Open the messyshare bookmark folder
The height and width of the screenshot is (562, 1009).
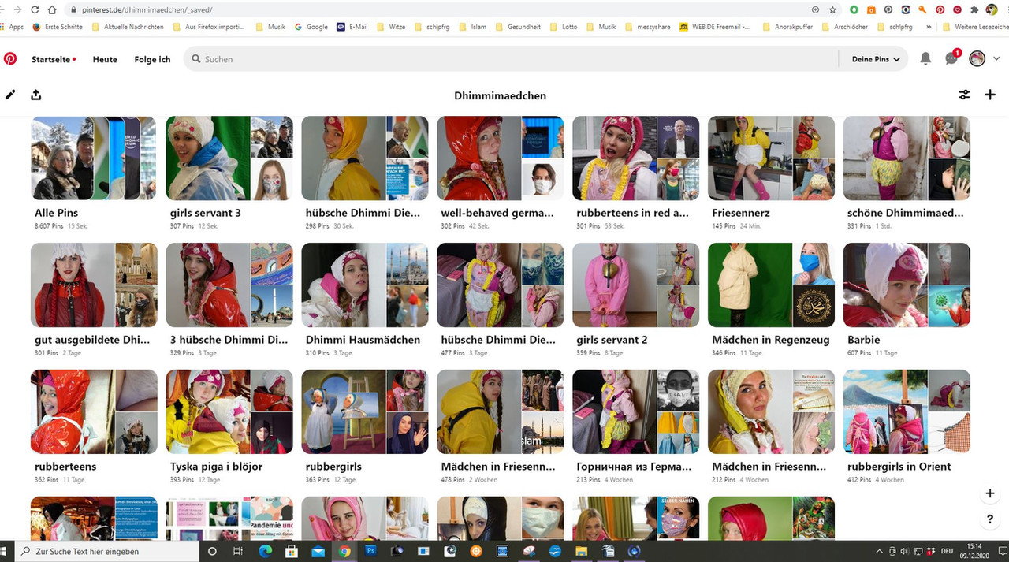pos(648,27)
